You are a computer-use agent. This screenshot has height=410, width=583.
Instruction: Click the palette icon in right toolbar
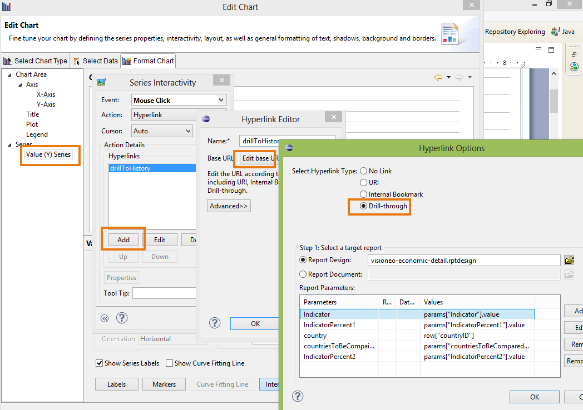[574, 67]
